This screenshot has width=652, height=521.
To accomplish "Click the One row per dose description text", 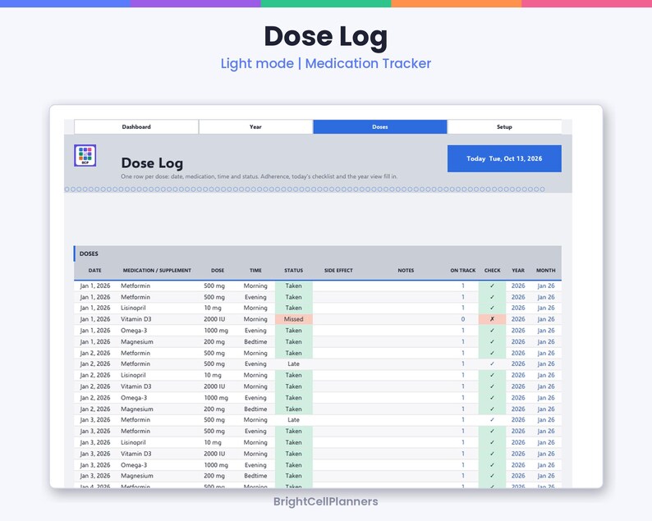I will point(259,176).
